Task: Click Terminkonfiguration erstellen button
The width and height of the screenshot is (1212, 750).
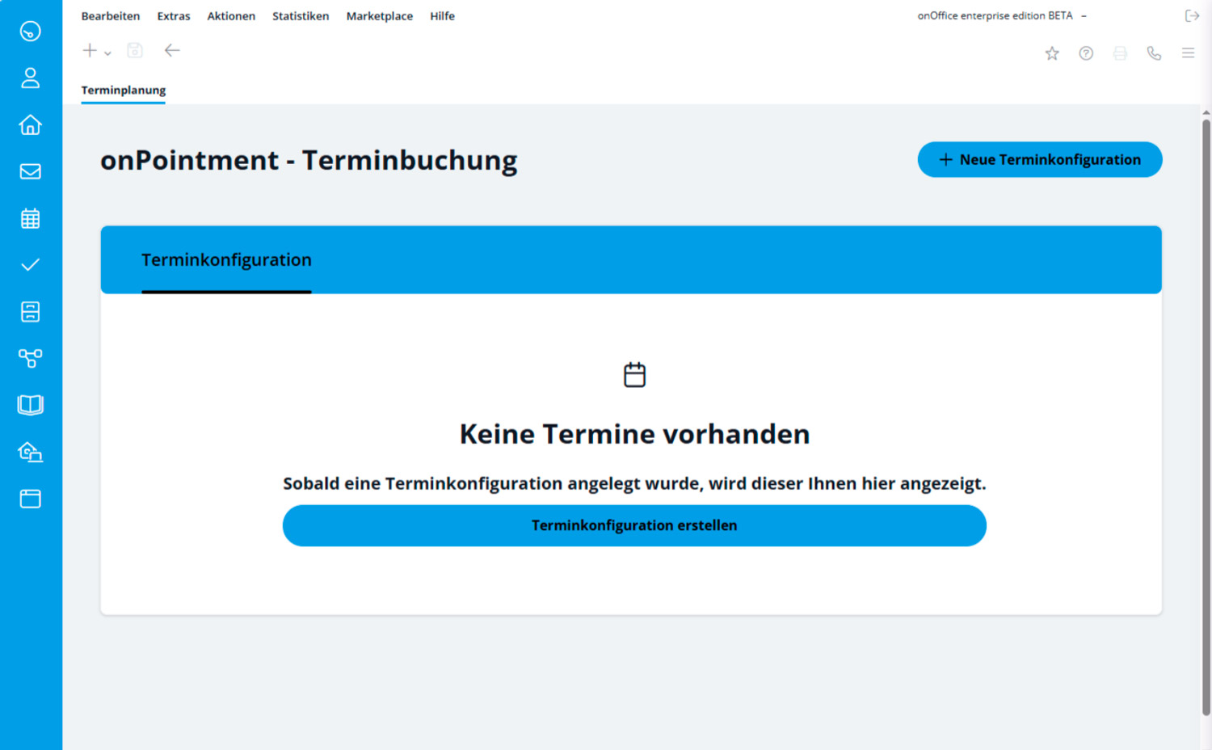Action: click(x=633, y=525)
